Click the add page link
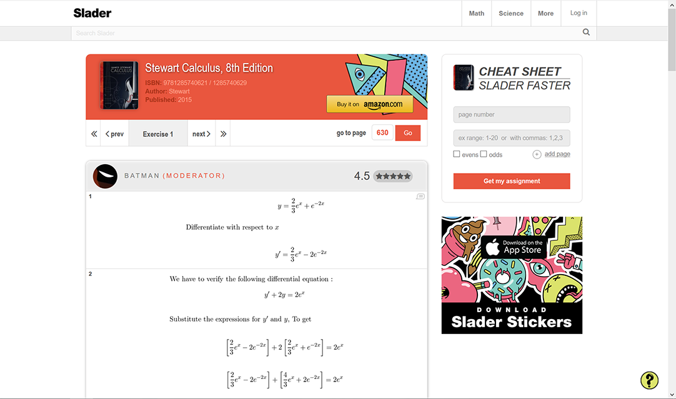Viewport: 676px width, 399px height. coord(557,154)
